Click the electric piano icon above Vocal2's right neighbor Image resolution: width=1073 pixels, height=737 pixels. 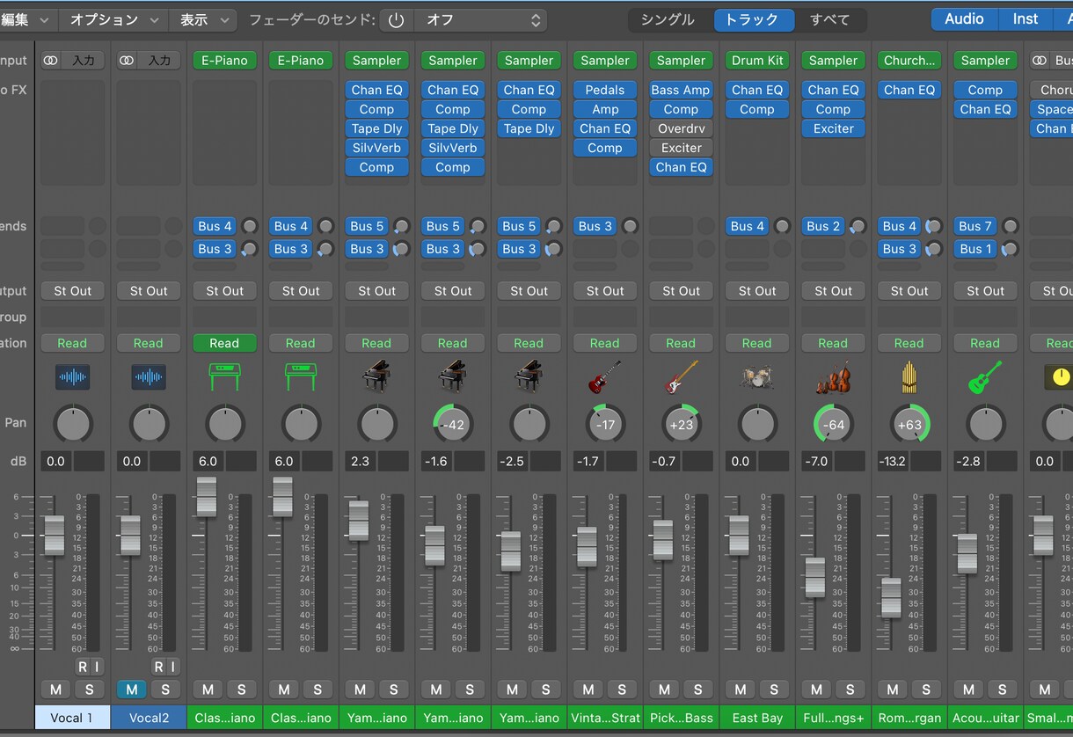(x=224, y=377)
